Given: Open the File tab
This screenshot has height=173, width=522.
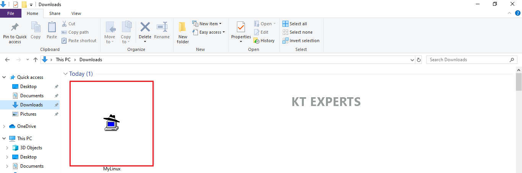Looking at the screenshot, I should (11, 13).
